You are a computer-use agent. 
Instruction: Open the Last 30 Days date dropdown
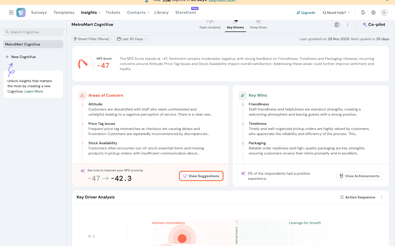point(132,39)
